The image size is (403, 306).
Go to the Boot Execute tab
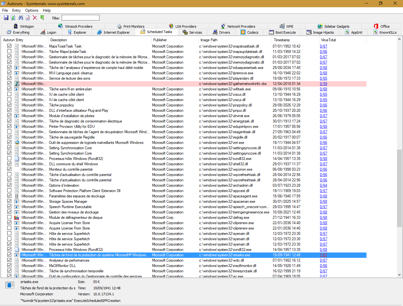[x=282, y=32]
